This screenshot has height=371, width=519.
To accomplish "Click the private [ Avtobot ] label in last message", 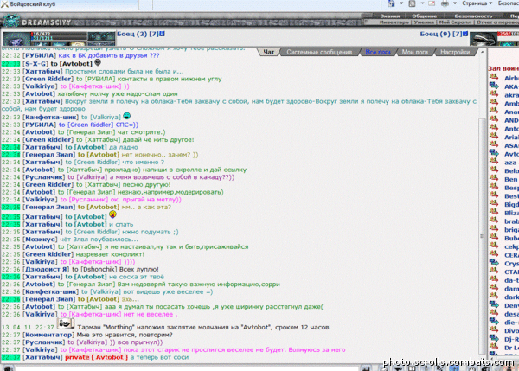I will 96,357.
